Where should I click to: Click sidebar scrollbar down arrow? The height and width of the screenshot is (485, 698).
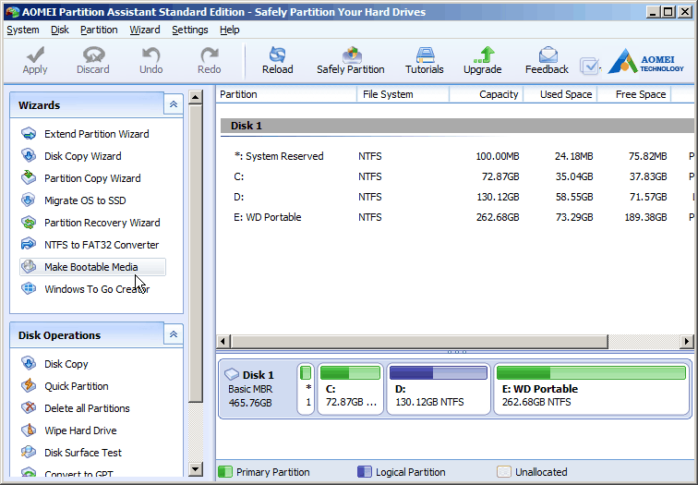coord(196,469)
